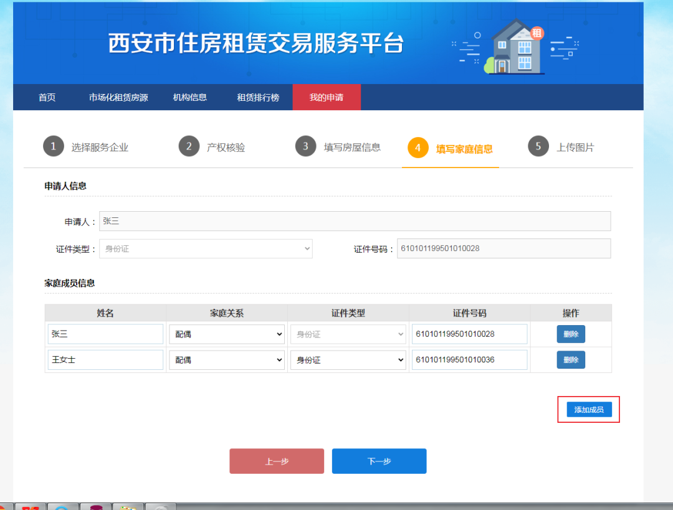673x510 pixels.
Task: Open the 家庭关系 dropdown for 张三
Action: pyautogui.click(x=227, y=334)
